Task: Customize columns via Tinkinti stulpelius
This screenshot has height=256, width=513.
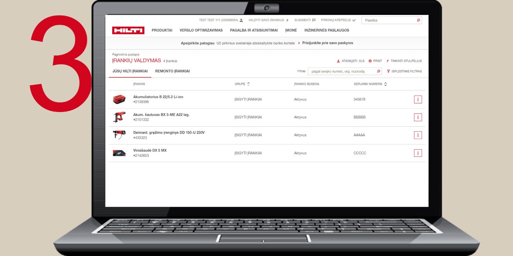Action: pyautogui.click(x=404, y=61)
